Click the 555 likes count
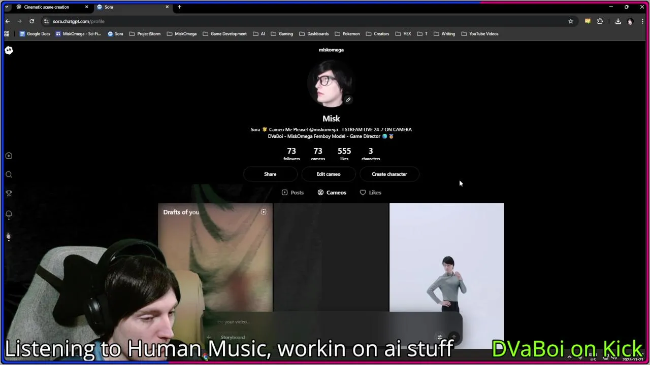The height and width of the screenshot is (365, 650). (x=344, y=154)
